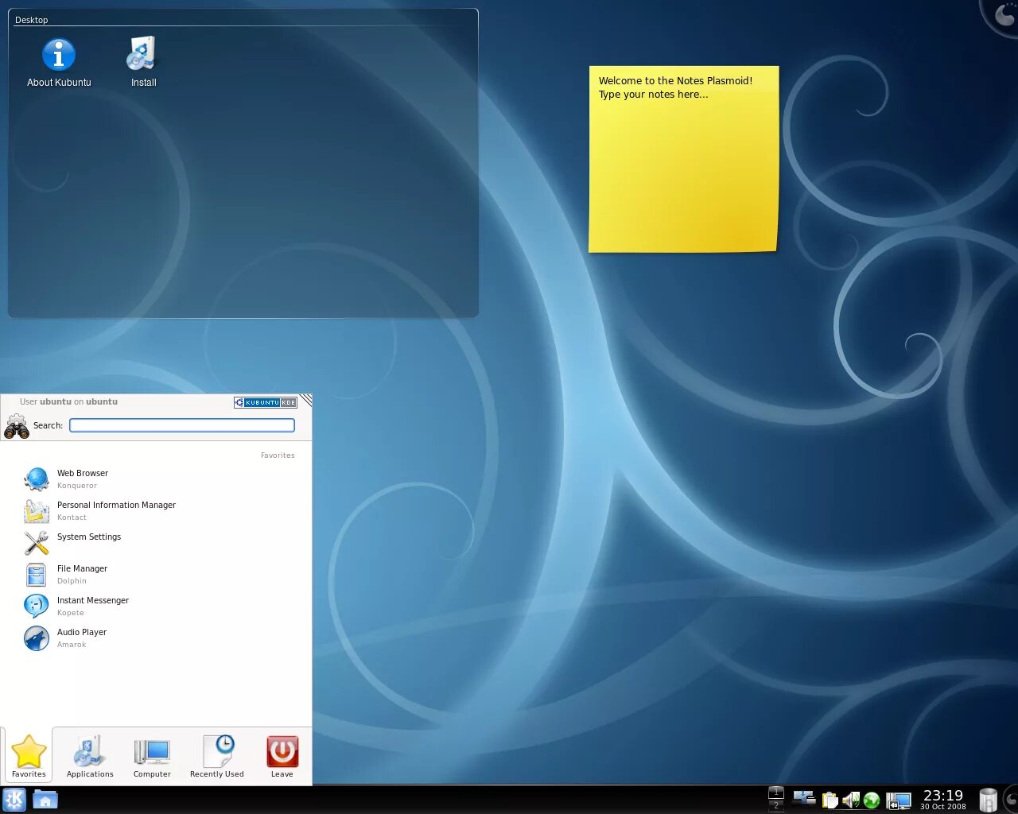The height and width of the screenshot is (814, 1018).
Task: Open the Leave tab
Action: [x=282, y=756]
